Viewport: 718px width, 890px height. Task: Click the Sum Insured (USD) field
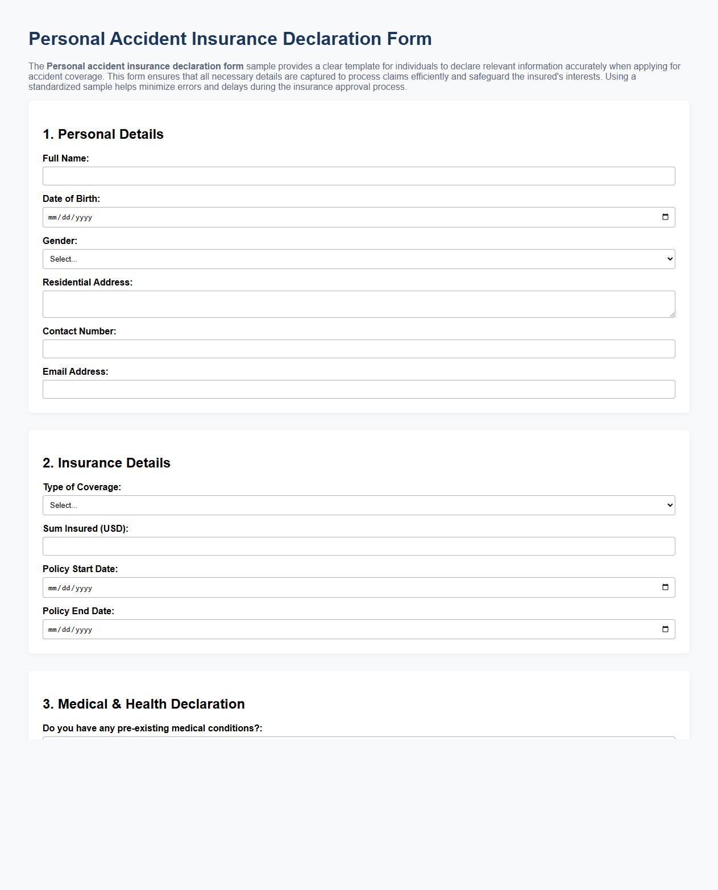(358, 546)
